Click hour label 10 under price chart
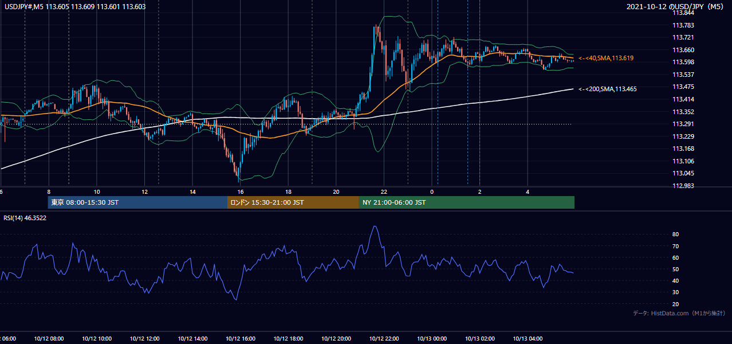 [x=97, y=192]
